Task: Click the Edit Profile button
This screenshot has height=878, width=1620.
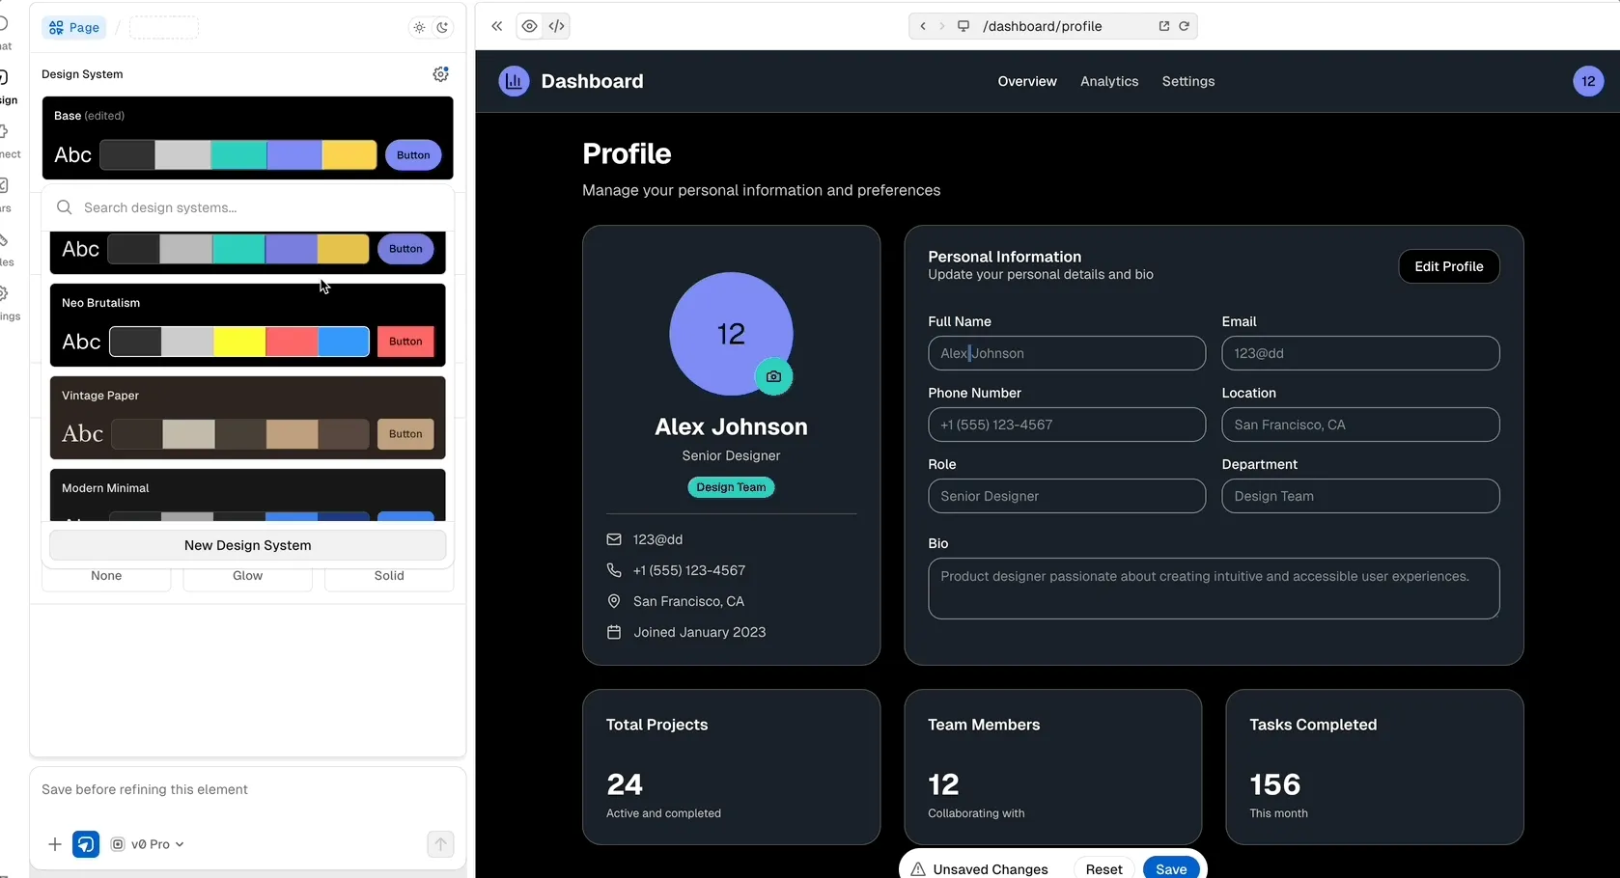Action: click(x=1448, y=266)
